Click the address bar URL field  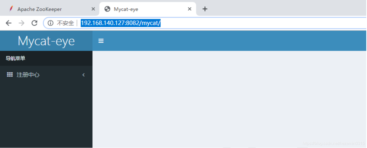(205, 23)
